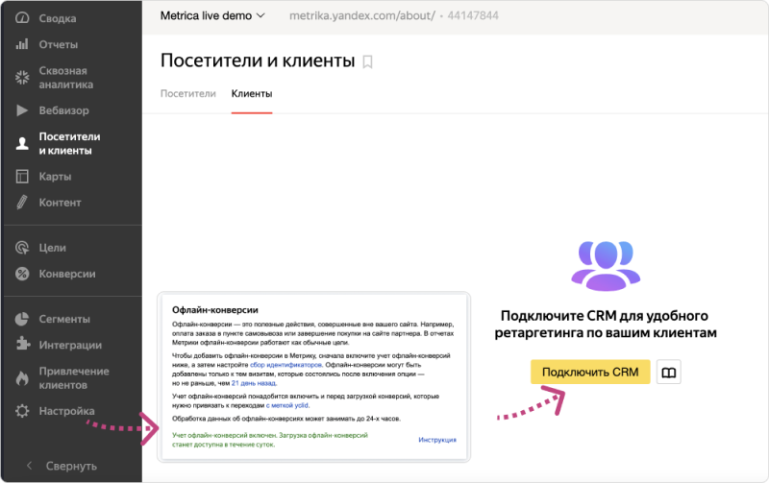Image resolution: width=769 pixels, height=483 pixels.
Task: Follow the 21 день назад link
Action: tap(254, 383)
